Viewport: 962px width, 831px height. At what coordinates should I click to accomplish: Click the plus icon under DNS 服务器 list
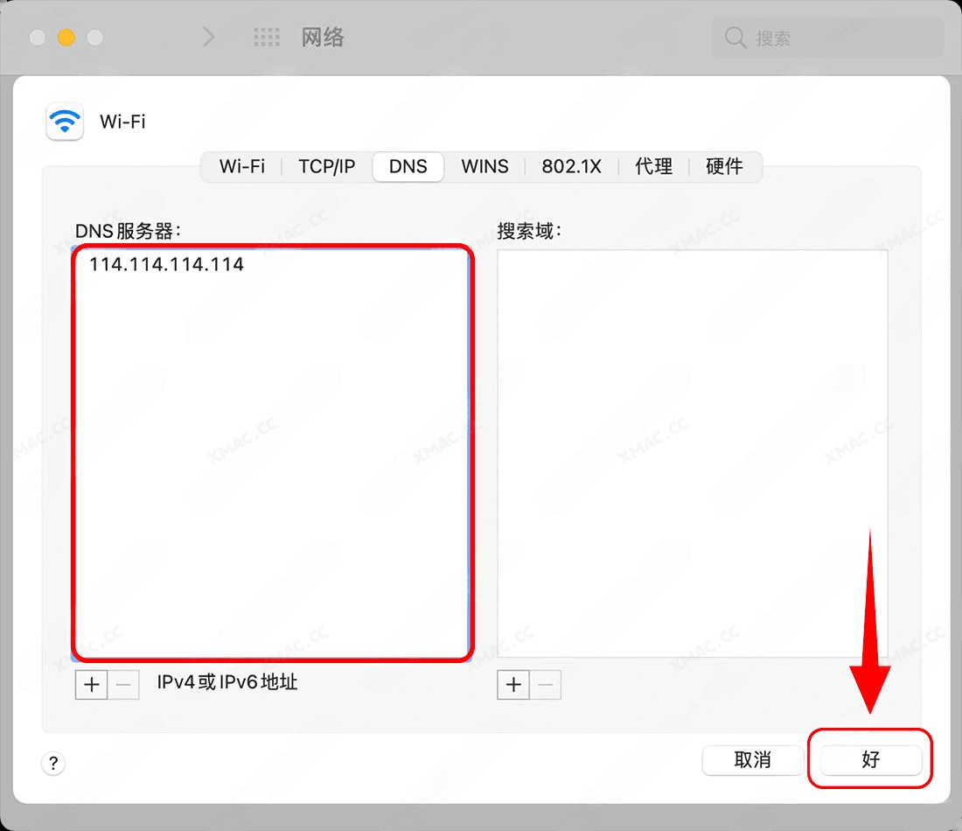91,685
